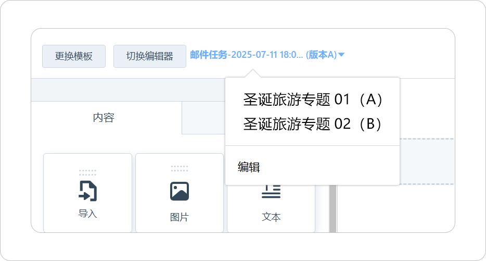The width and height of the screenshot is (486, 261).
Task: Click the 导入 import icon
Action: (88, 191)
